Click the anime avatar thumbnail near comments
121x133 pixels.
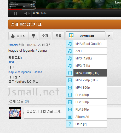point(15,113)
